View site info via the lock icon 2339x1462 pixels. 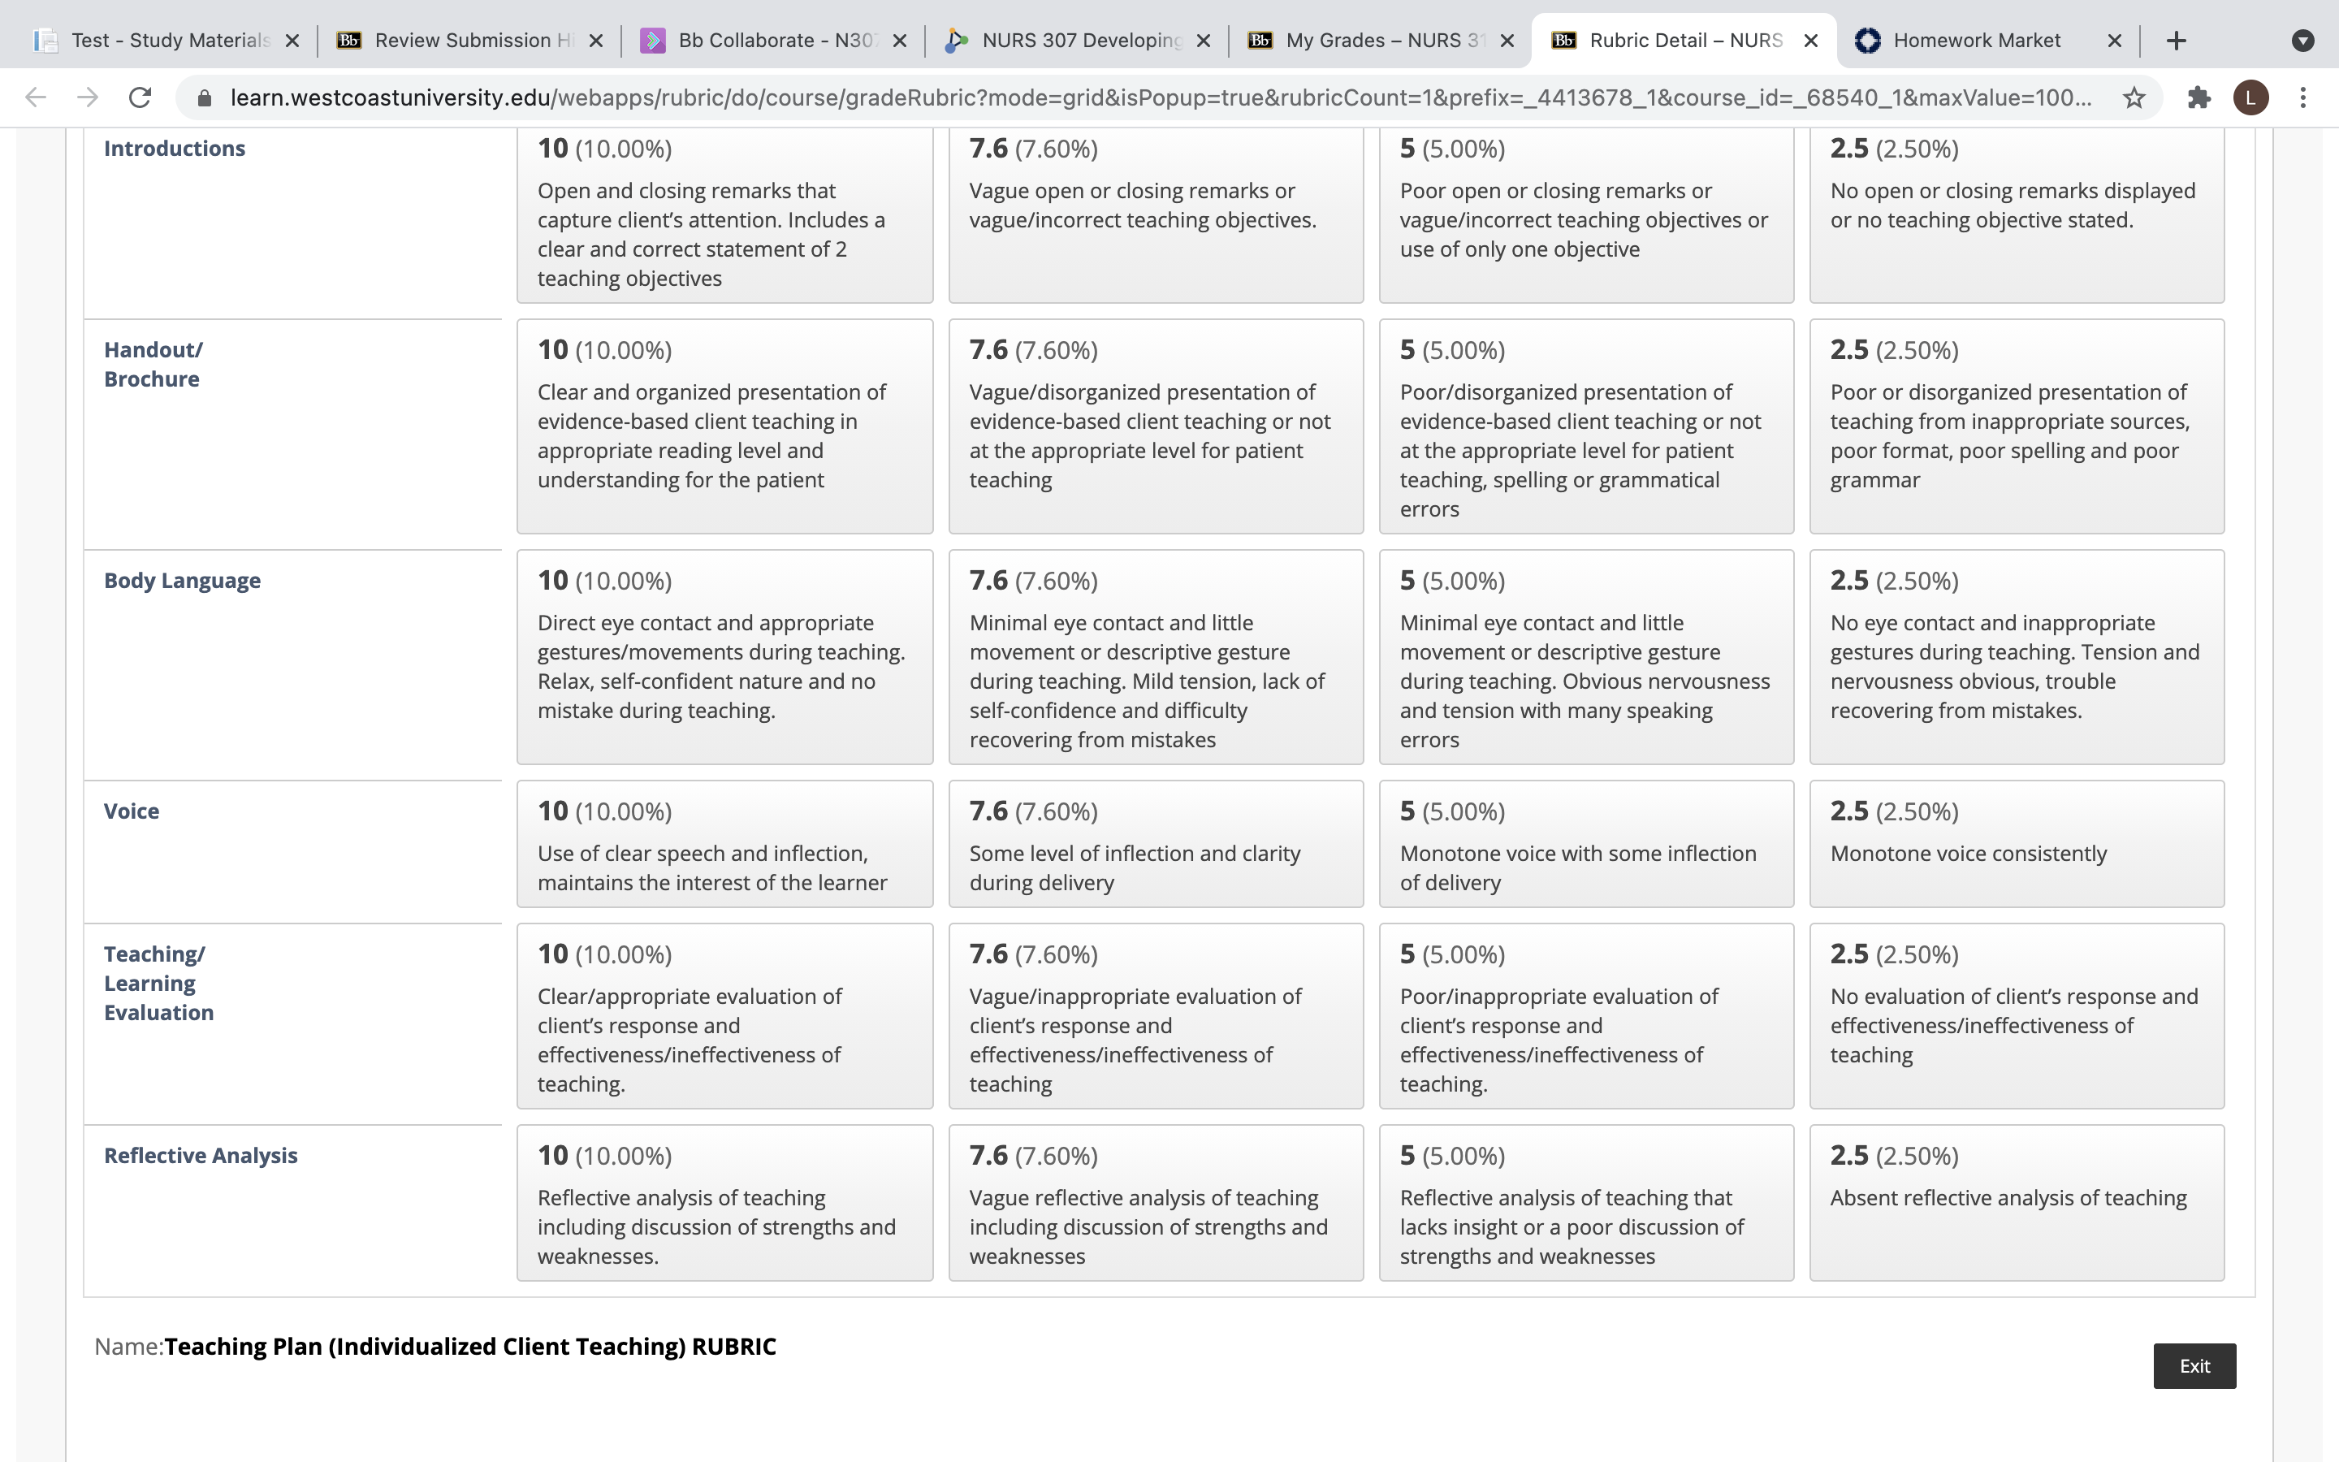pyautogui.click(x=204, y=97)
